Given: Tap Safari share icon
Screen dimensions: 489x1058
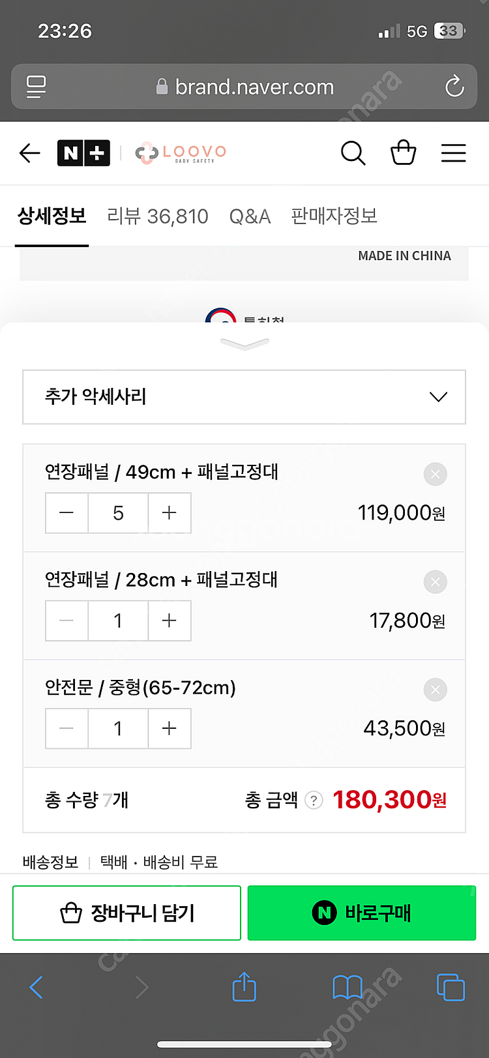Looking at the screenshot, I should tap(244, 987).
